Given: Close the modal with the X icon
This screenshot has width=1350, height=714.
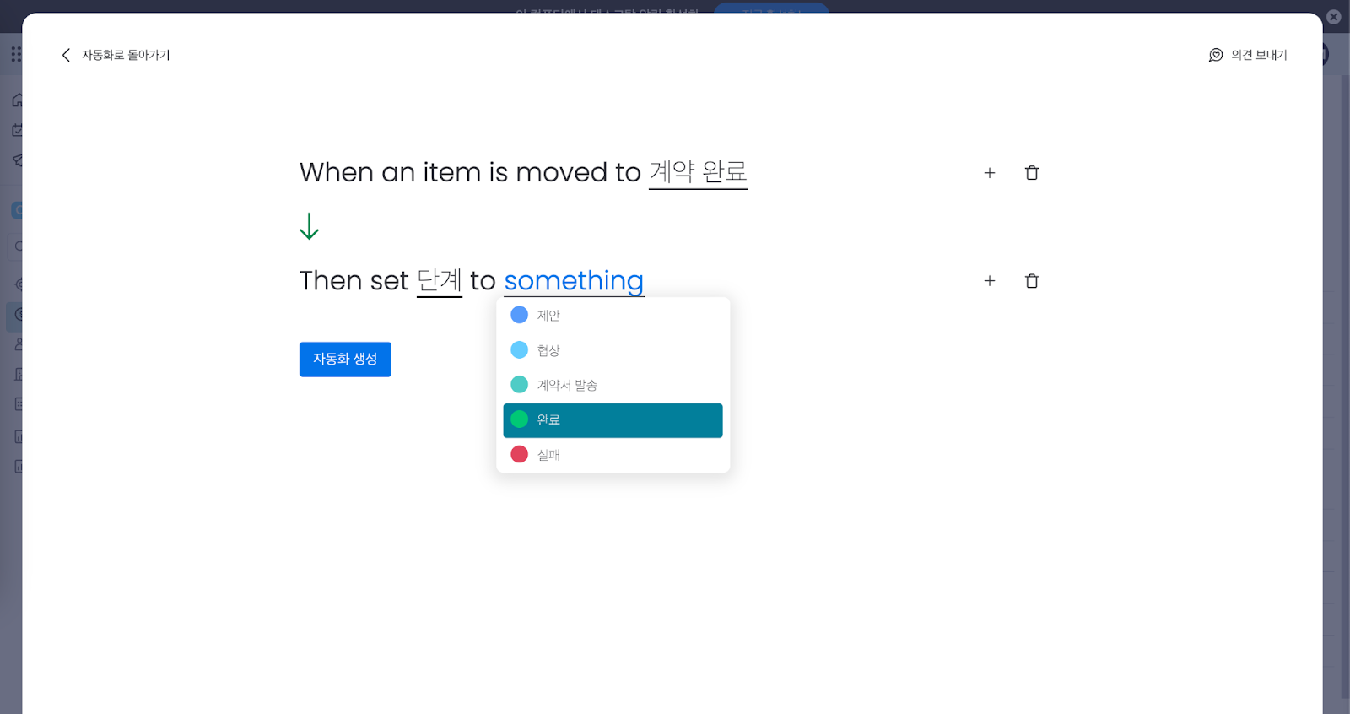Looking at the screenshot, I should [x=1334, y=16].
